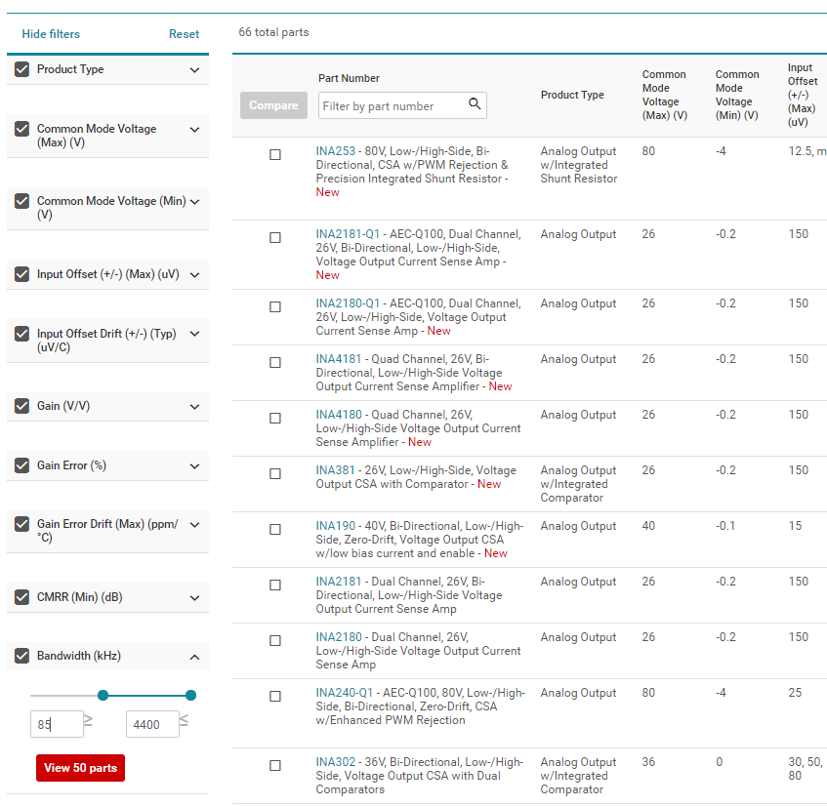Click the right bandwidth slider handle
827x807 pixels.
click(191, 695)
